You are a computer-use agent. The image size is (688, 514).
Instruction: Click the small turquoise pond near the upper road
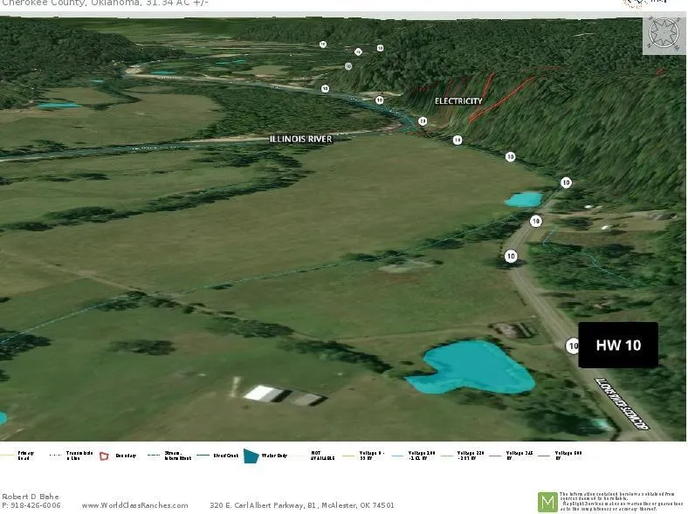coord(524,199)
